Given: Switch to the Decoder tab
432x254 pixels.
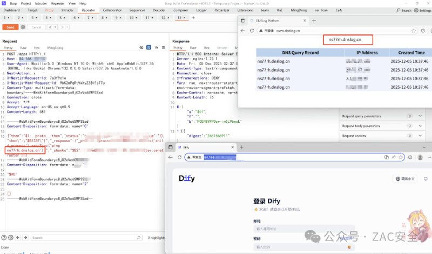Looking at the screenshot, I should [x=159, y=10].
